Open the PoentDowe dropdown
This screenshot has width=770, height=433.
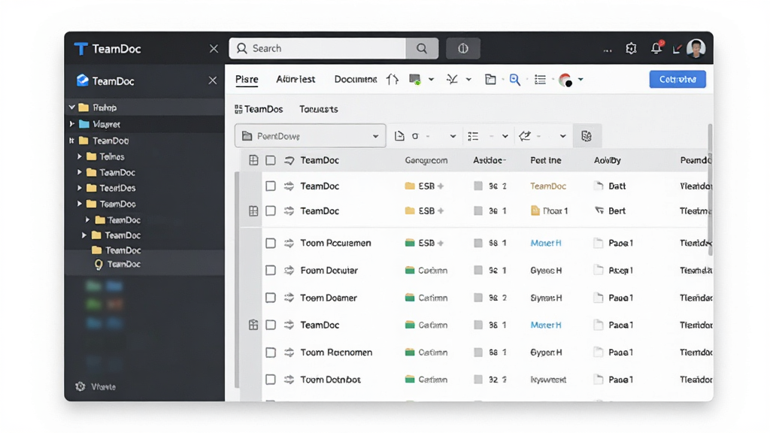pos(311,136)
